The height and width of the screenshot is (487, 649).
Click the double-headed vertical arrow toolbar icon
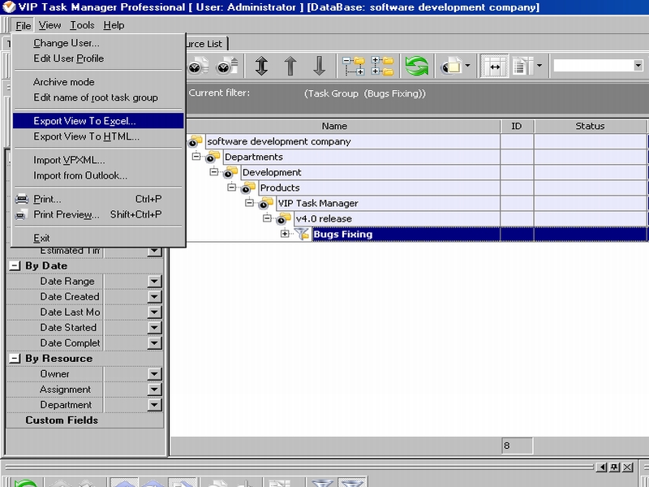261,66
